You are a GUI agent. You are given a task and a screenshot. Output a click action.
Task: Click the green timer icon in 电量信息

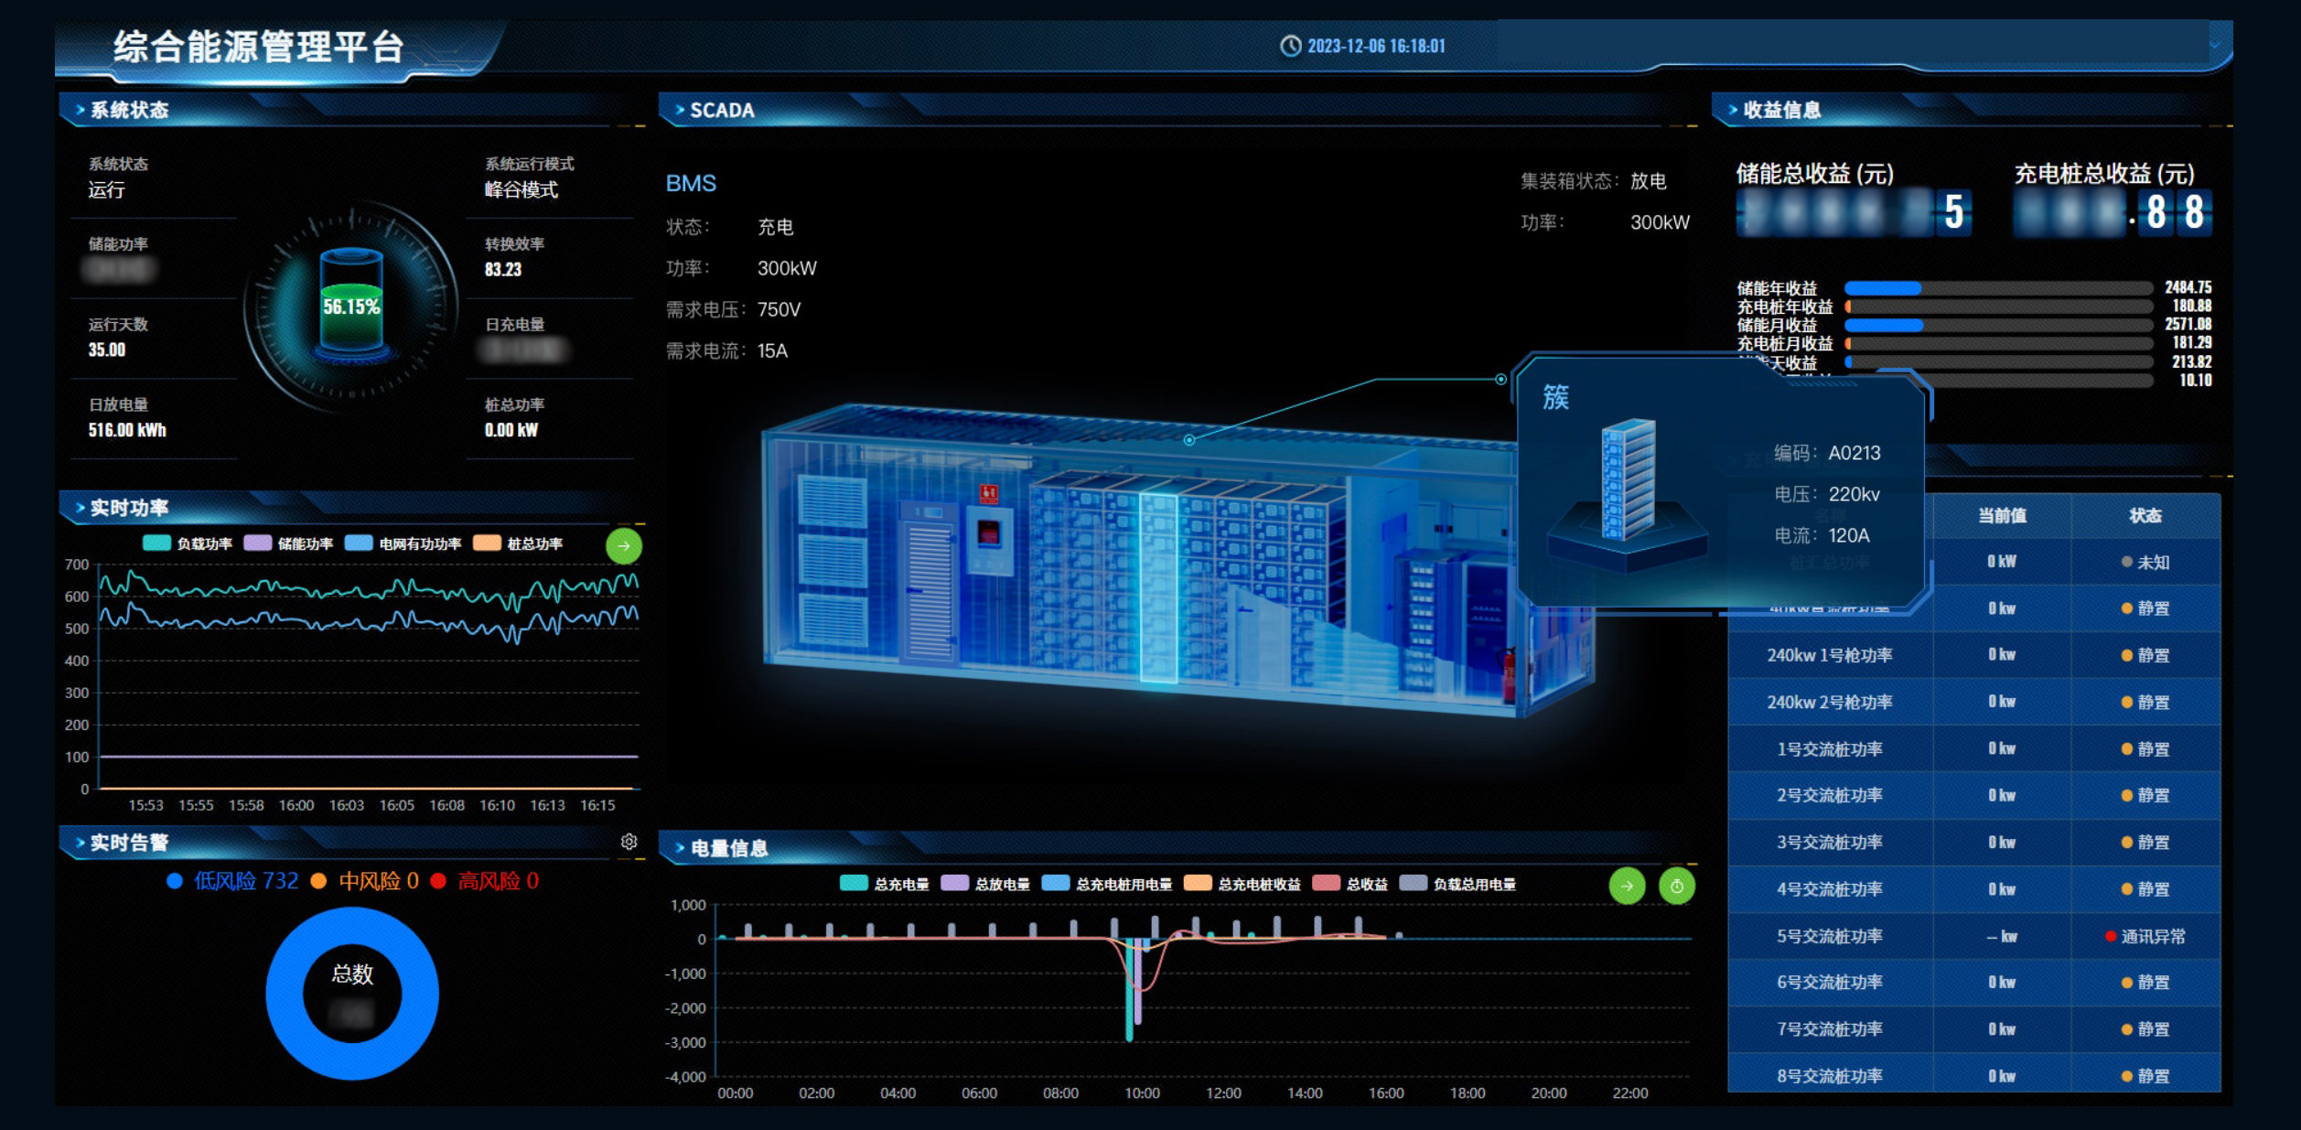point(1676,886)
